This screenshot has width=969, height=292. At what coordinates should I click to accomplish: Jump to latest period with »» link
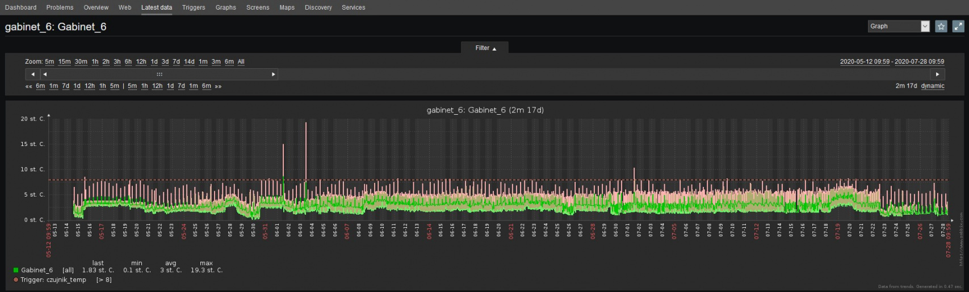(218, 86)
